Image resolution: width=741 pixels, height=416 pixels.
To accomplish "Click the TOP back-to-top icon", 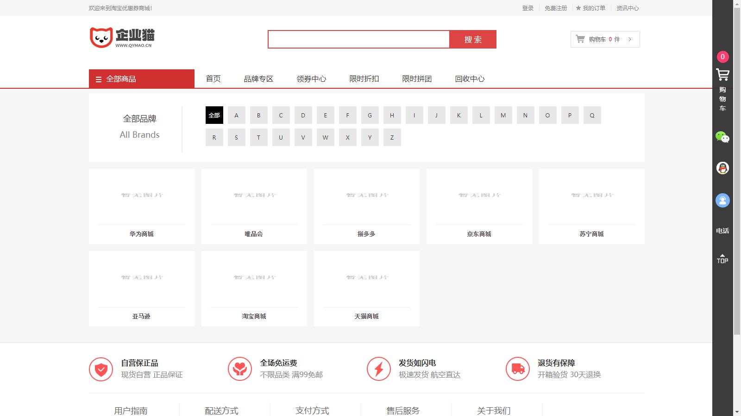I will click(722, 259).
